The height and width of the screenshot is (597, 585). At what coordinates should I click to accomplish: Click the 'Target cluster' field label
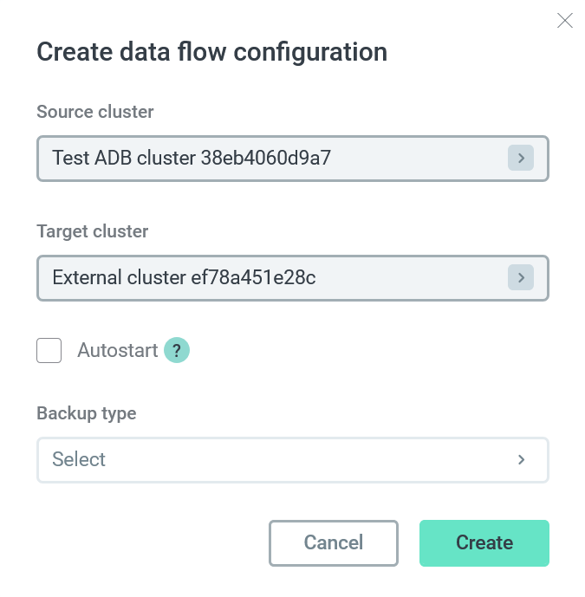point(93,231)
